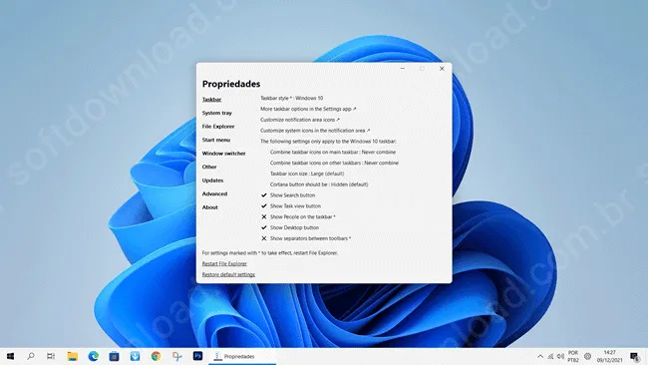Launch Photoshop from the taskbar
The width and height of the screenshot is (648, 365).
coord(197,356)
